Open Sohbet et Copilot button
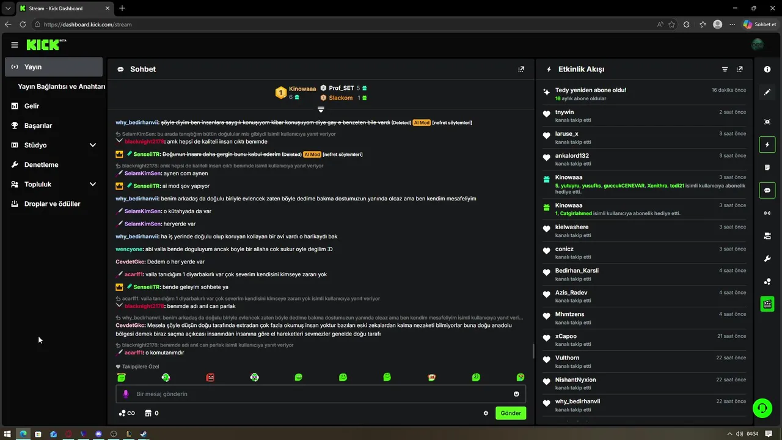 (759, 24)
